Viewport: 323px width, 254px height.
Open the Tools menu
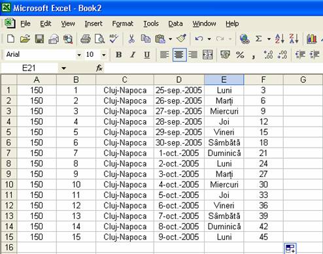click(x=151, y=24)
